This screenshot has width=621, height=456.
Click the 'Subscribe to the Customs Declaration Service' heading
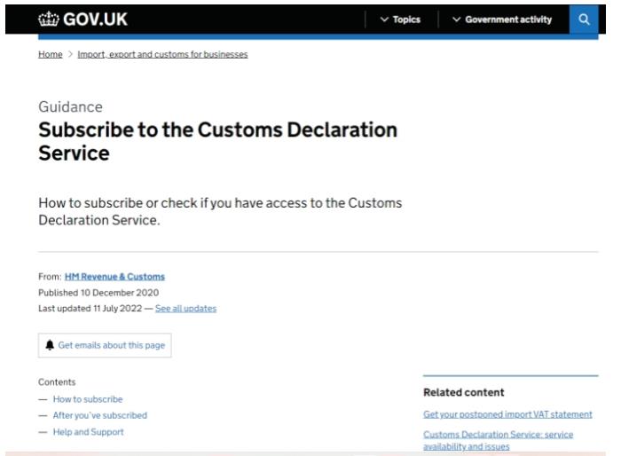(x=218, y=141)
